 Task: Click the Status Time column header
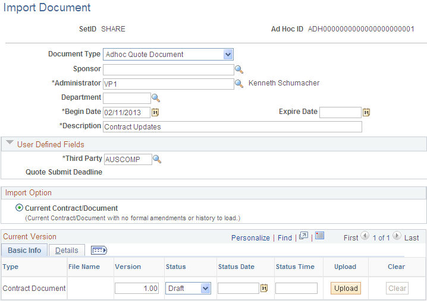pos(295,267)
